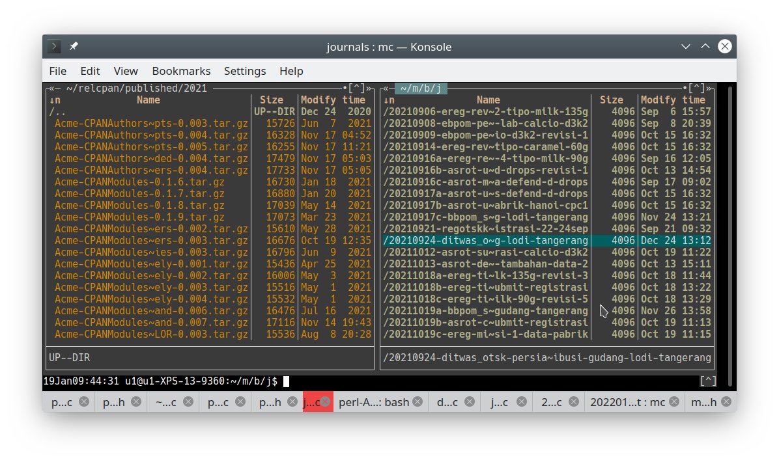
Task: Open the View menu
Action: point(126,71)
